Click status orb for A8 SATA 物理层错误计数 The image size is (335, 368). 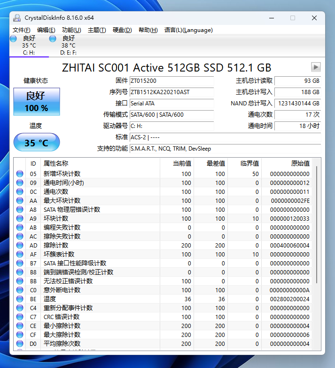point(20,209)
